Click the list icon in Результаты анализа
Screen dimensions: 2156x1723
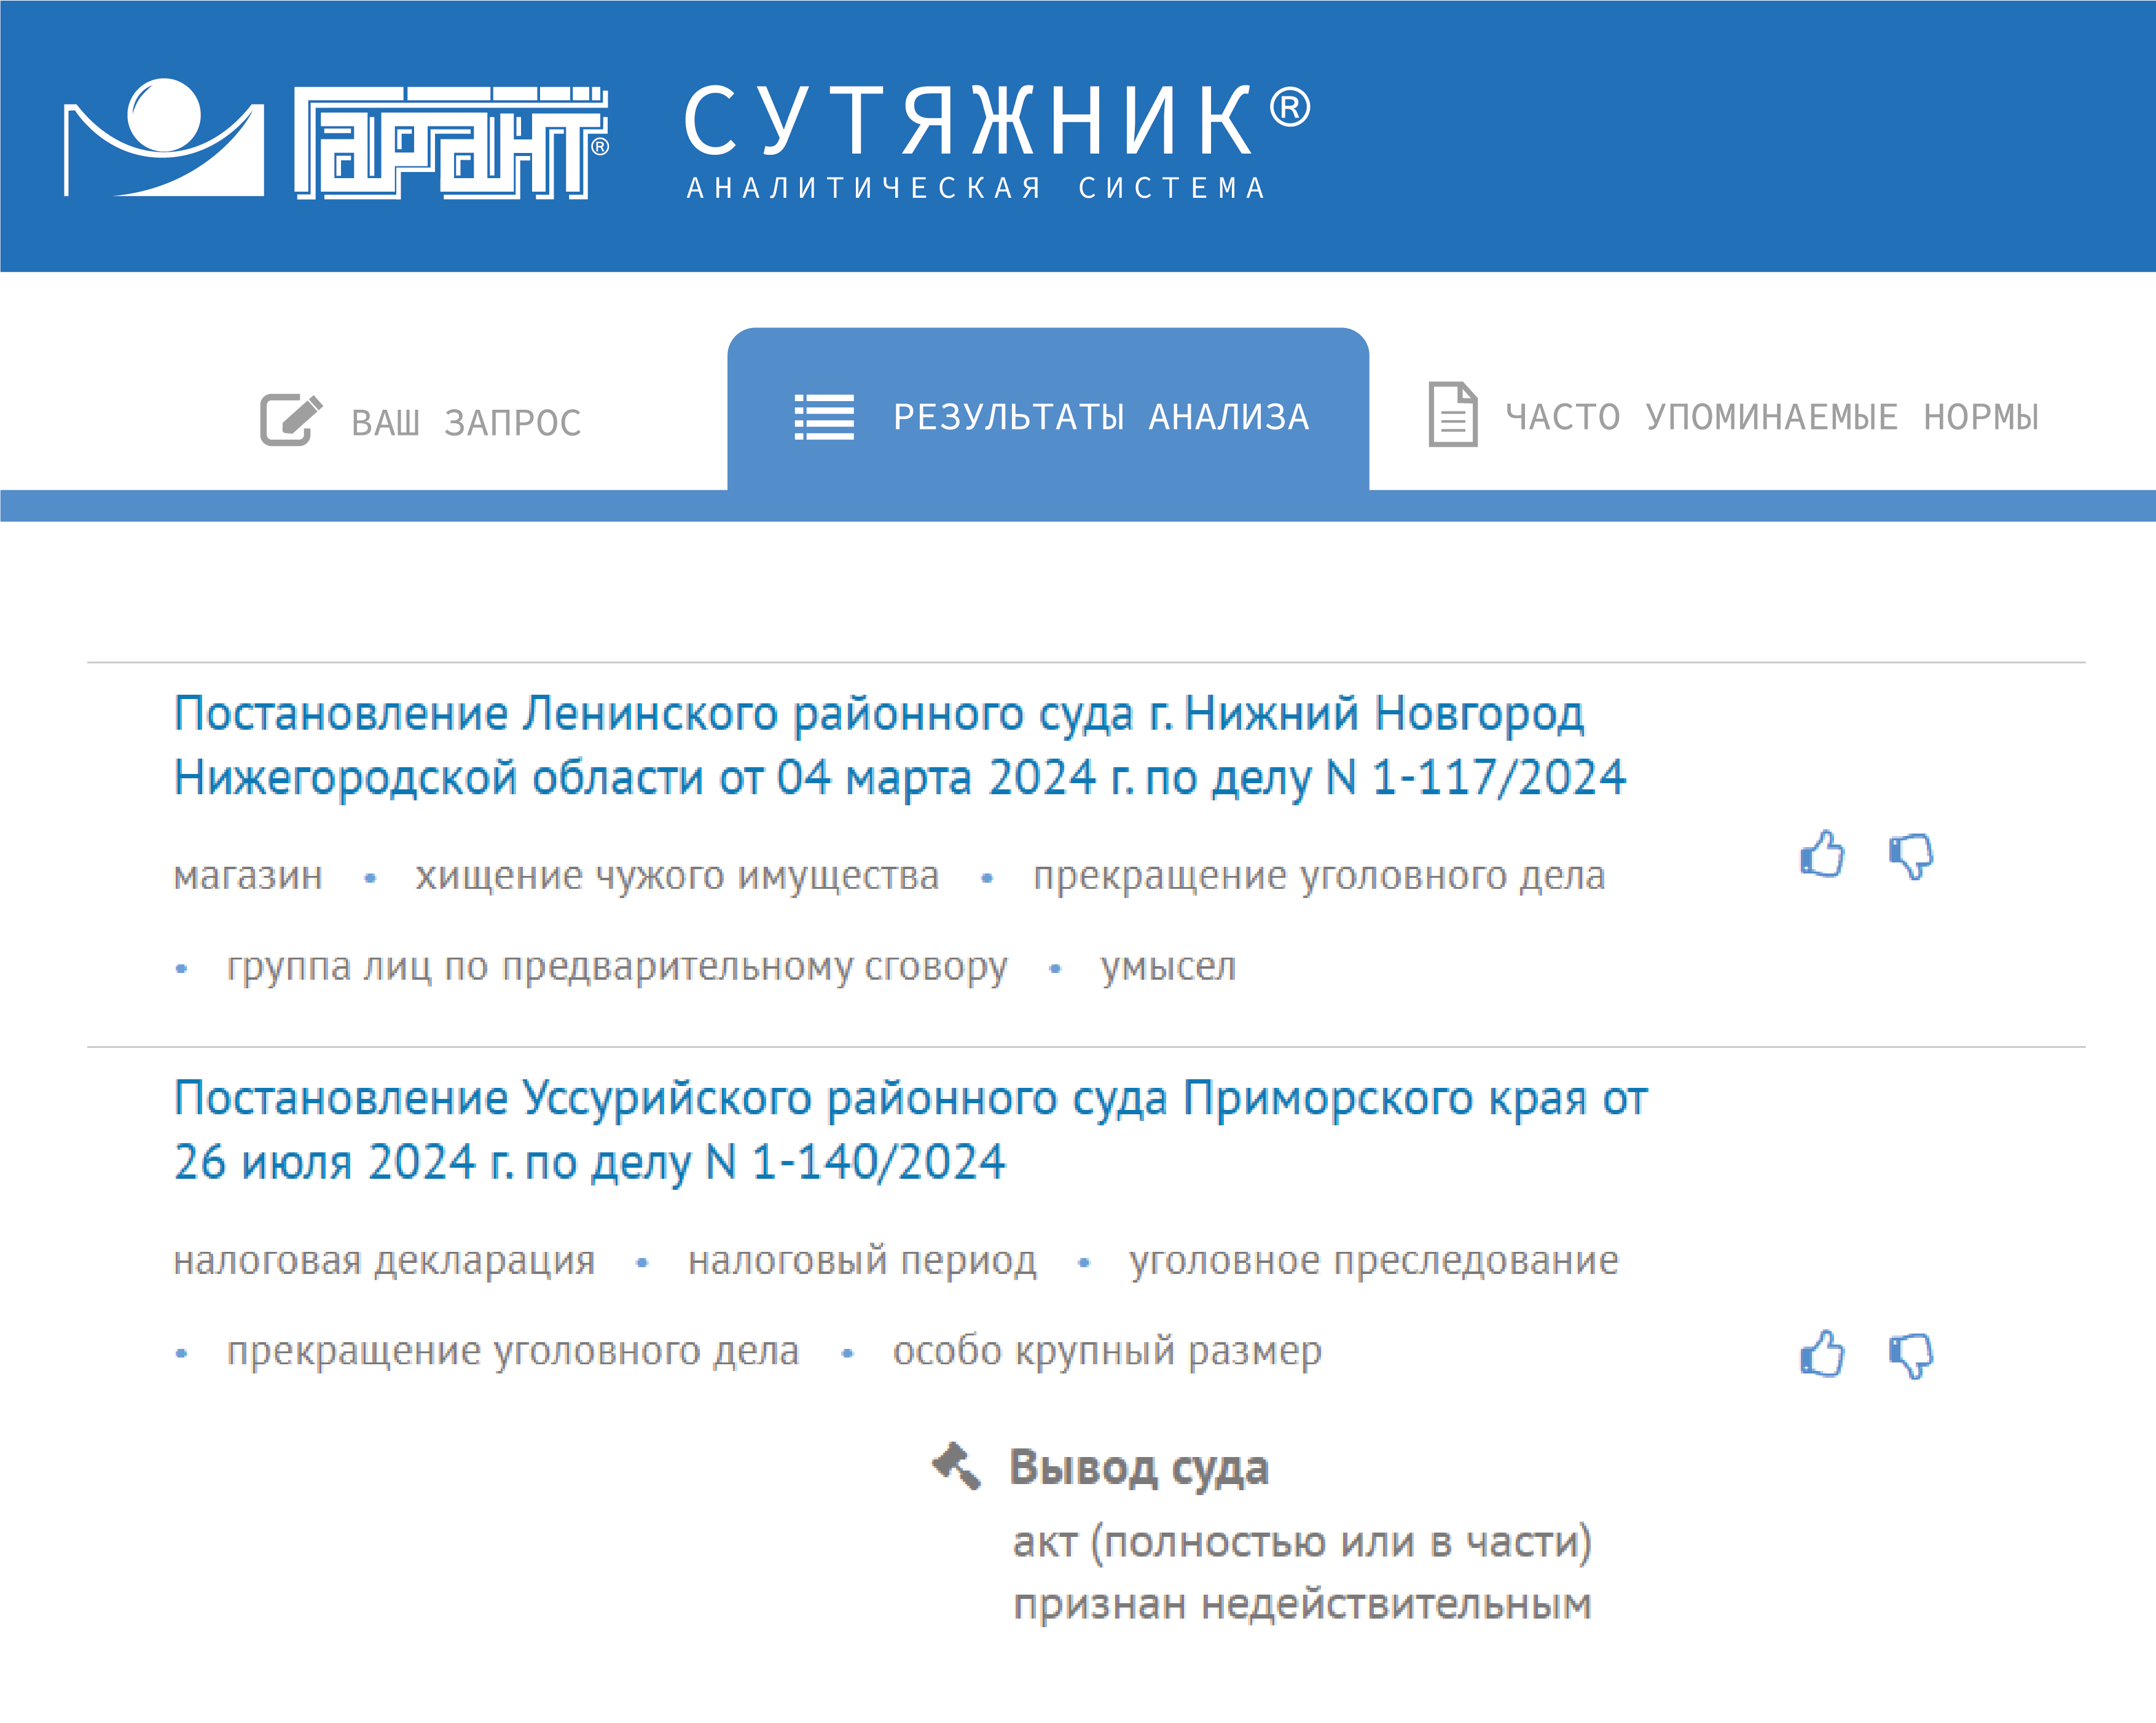pos(824,417)
